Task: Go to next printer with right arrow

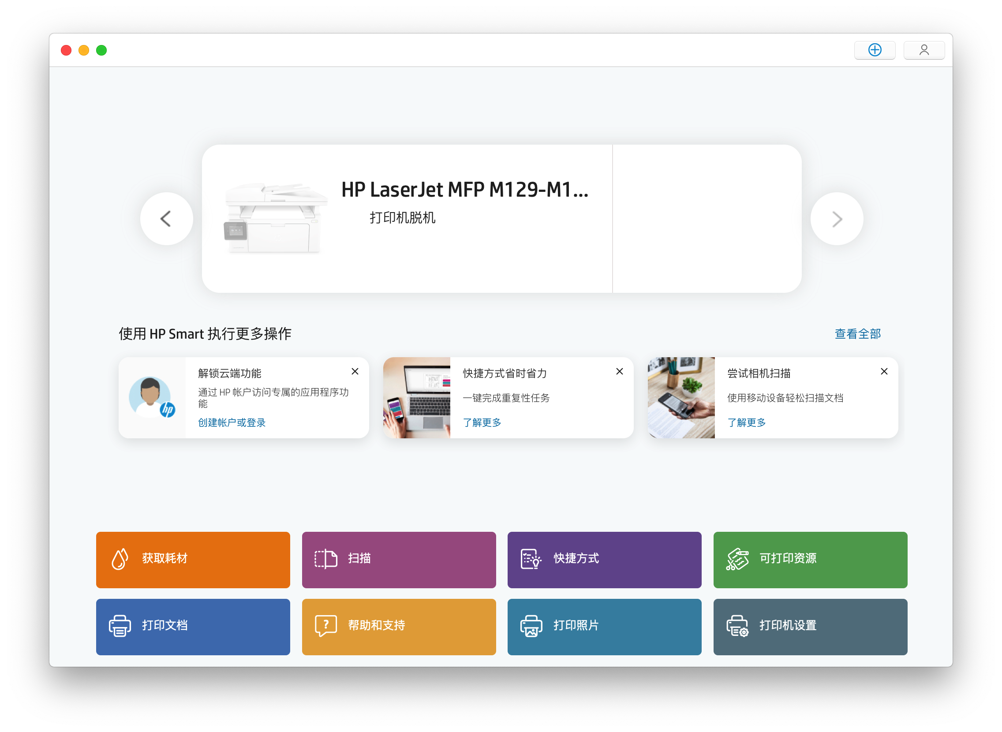Action: [x=836, y=218]
